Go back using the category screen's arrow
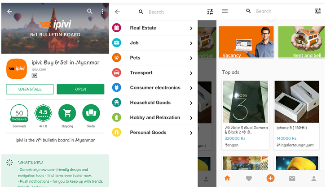The image size is (326, 189). 117,12
